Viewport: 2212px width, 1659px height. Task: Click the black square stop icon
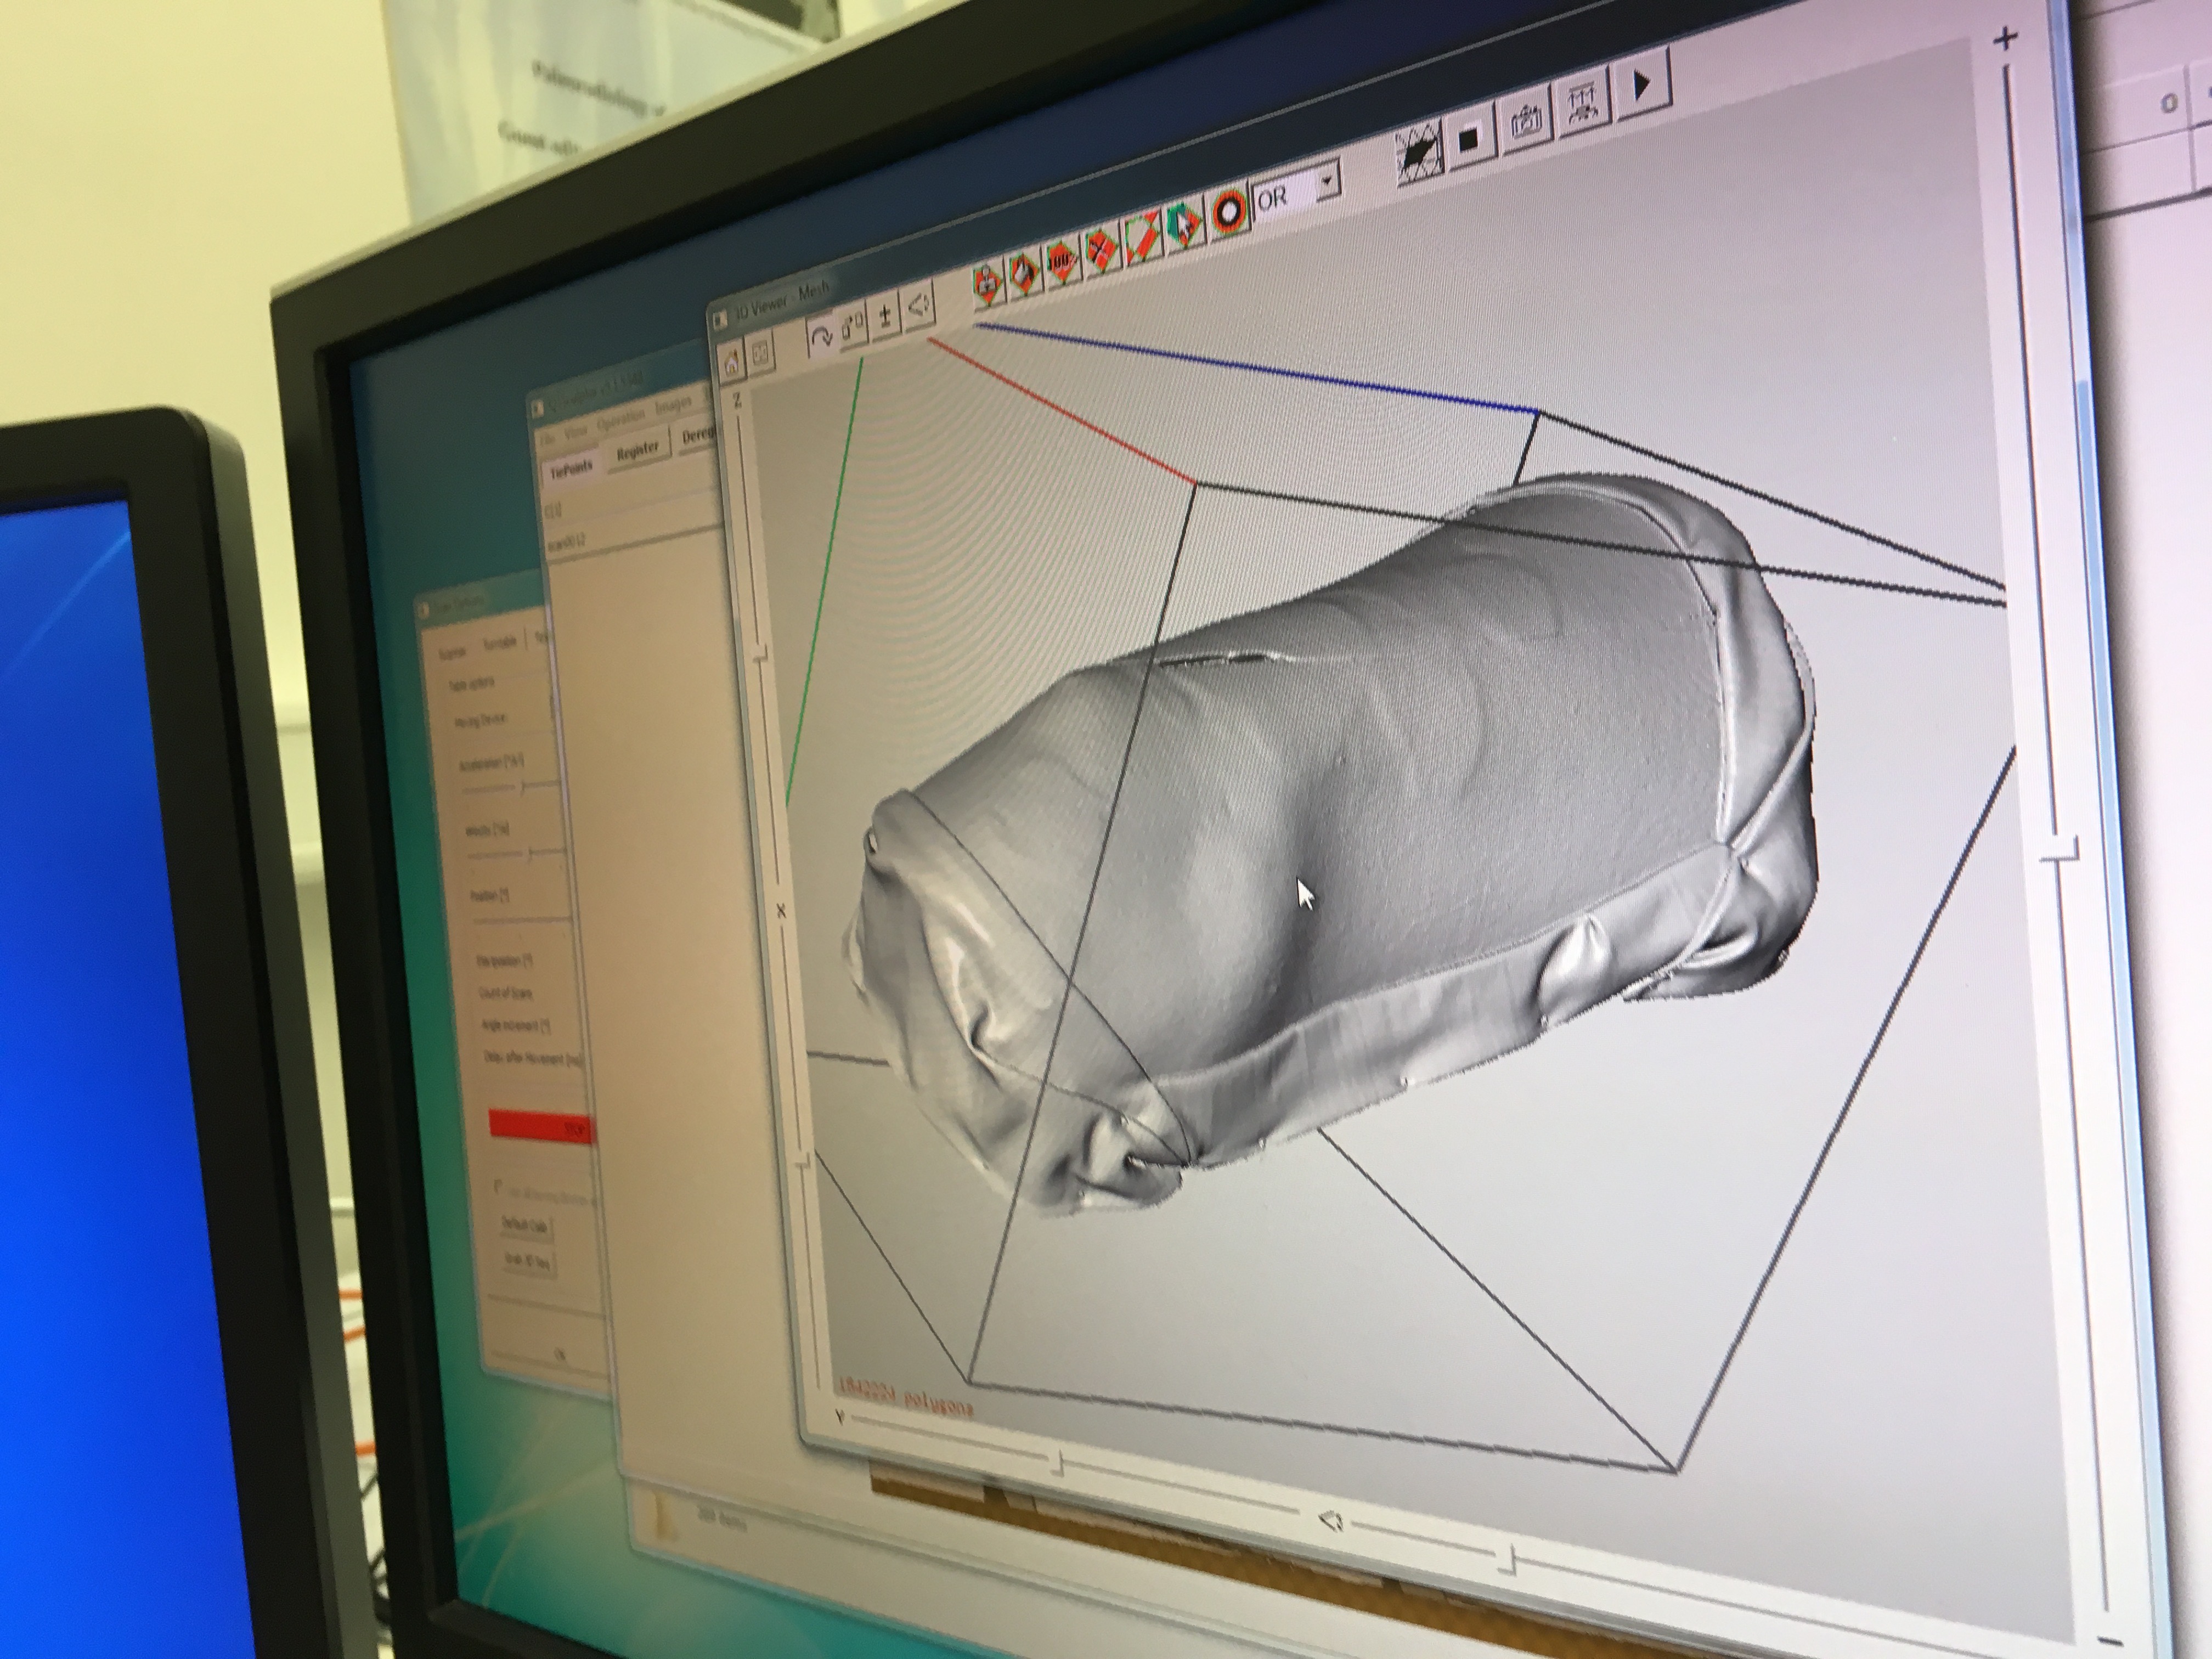coord(1469,139)
